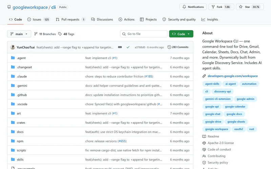Open the .changeset folder
The image size is (271, 169).
click(24, 67)
